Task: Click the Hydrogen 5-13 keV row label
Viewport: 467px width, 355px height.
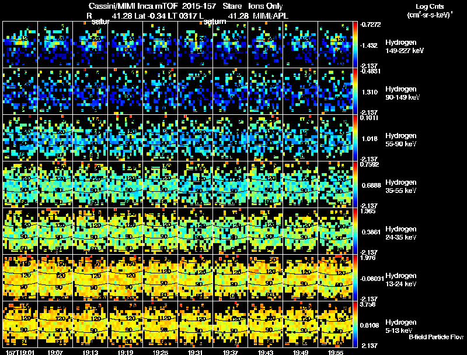Action: (x=401, y=326)
